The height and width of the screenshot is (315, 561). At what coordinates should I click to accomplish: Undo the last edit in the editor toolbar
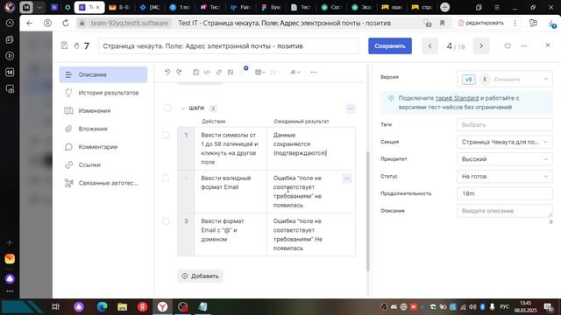pyautogui.click(x=167, y=72)
